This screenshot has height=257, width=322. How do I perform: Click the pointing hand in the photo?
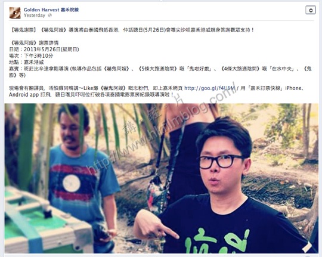click(x=155, y=225)
